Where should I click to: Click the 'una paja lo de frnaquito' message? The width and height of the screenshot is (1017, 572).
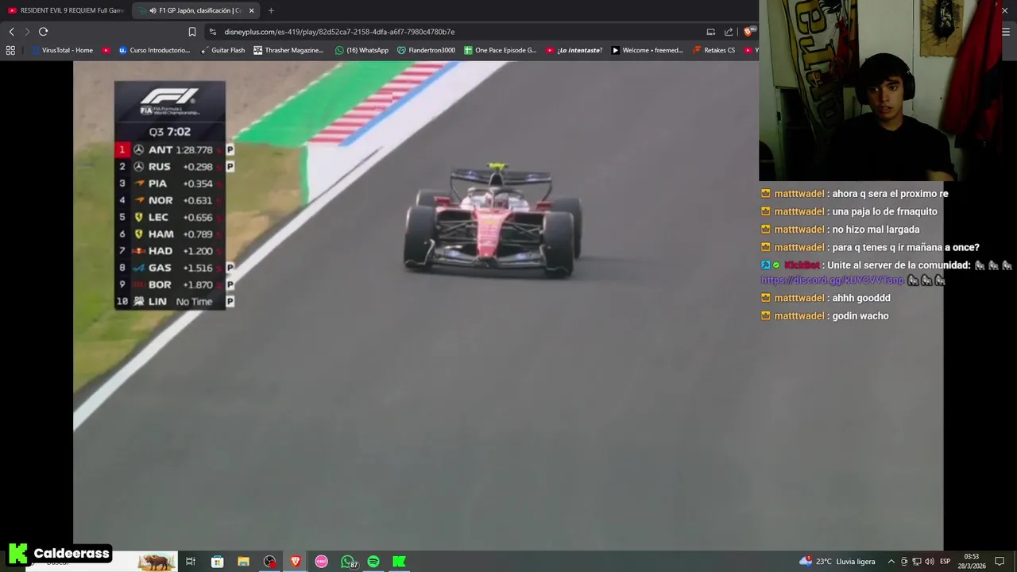[x=884, y=211]
